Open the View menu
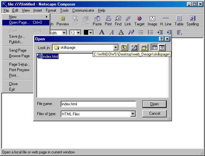 (x=26, y=10)
